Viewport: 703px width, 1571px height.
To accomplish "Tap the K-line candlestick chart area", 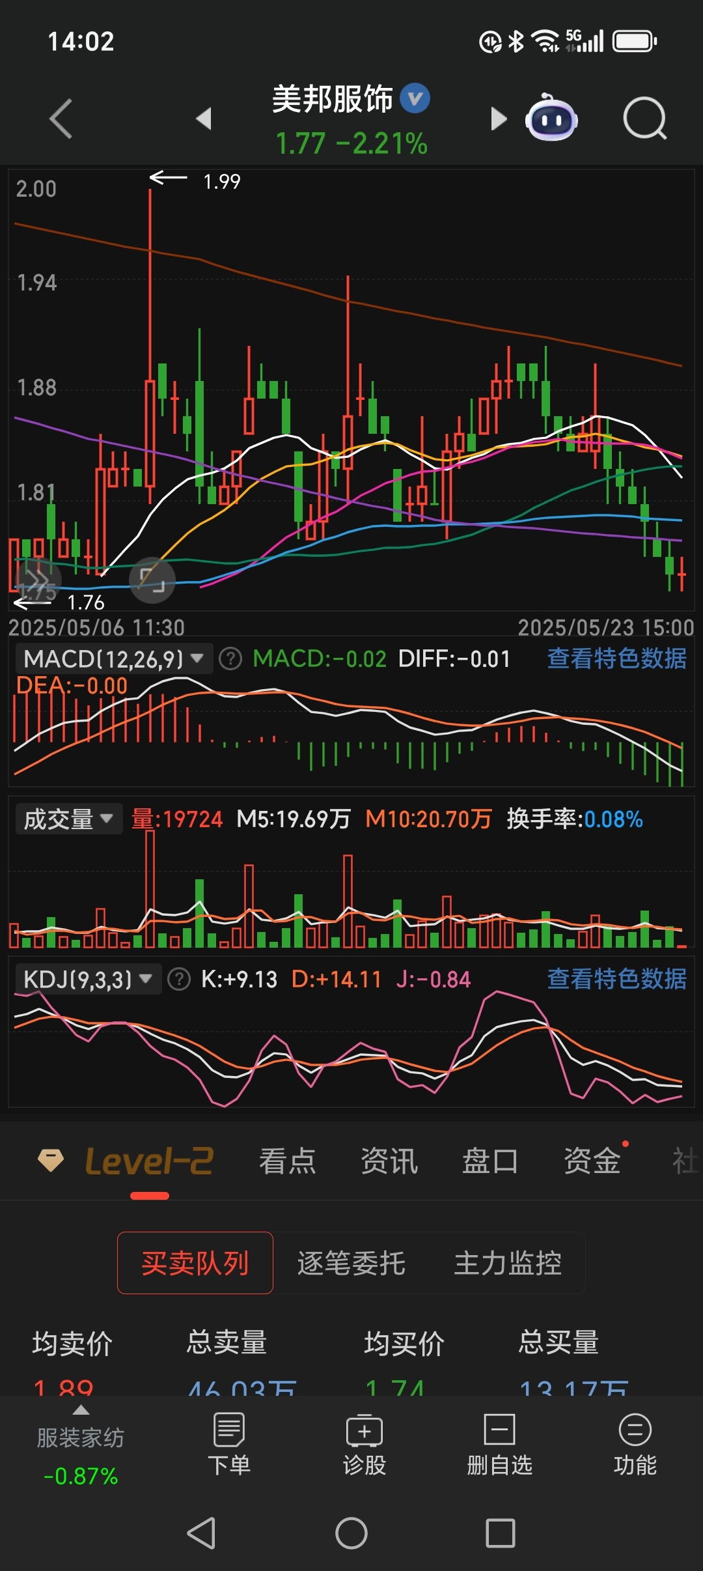I will coord(351,389).
